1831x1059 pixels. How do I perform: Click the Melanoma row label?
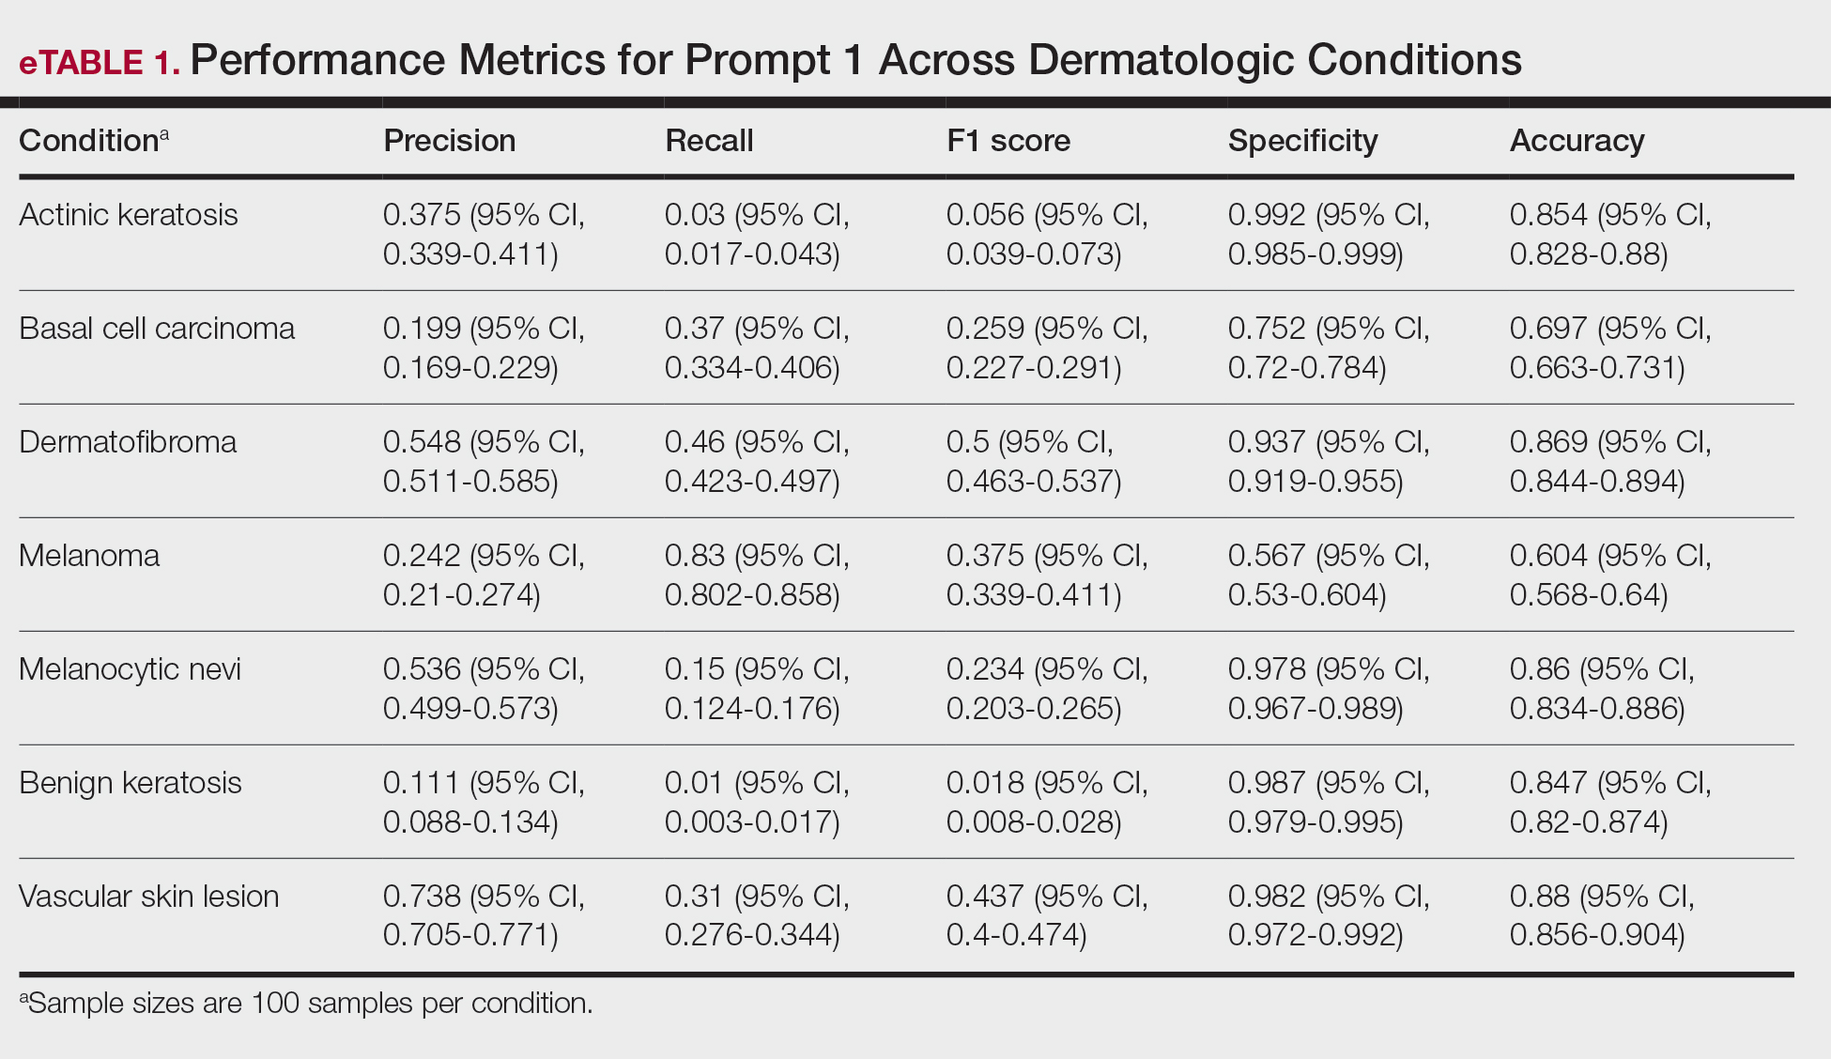pyautogui.click(x=89, y=556)
